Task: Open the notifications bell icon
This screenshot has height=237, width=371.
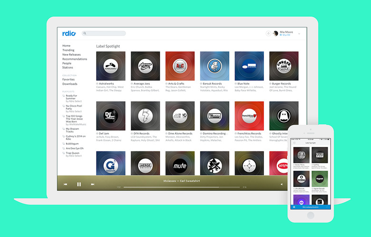Action: click(x=268, y=34)
